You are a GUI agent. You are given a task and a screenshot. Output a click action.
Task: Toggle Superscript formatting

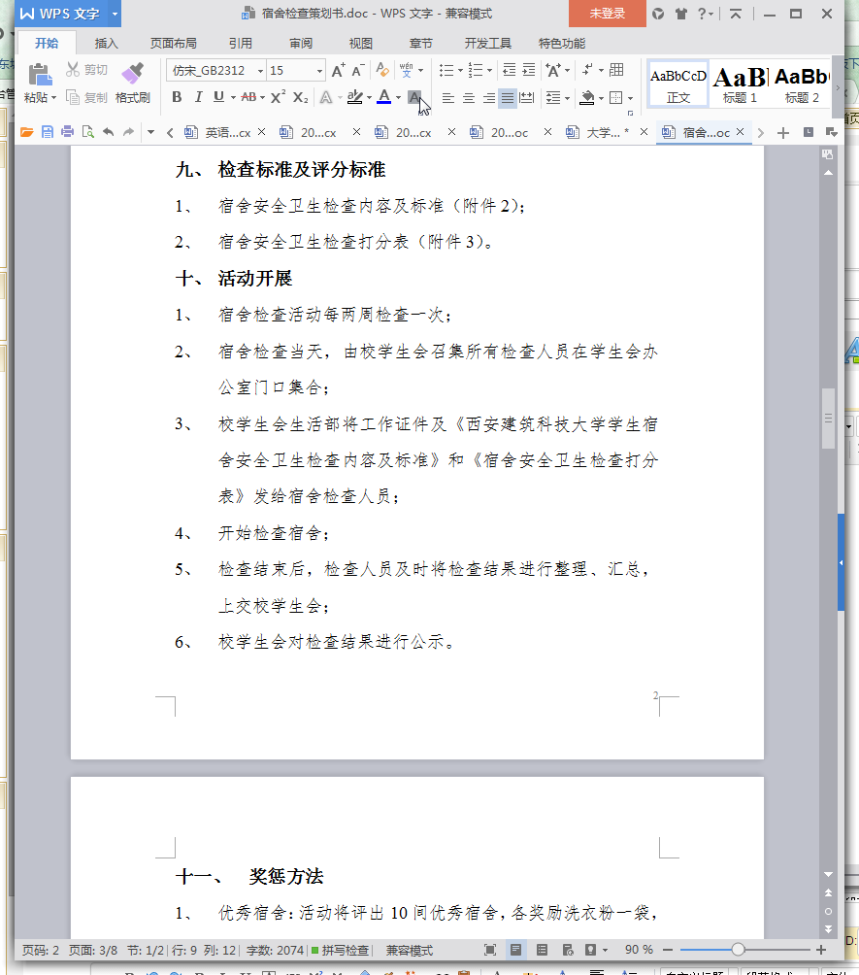pyautogui.click(x=278, y=97)
